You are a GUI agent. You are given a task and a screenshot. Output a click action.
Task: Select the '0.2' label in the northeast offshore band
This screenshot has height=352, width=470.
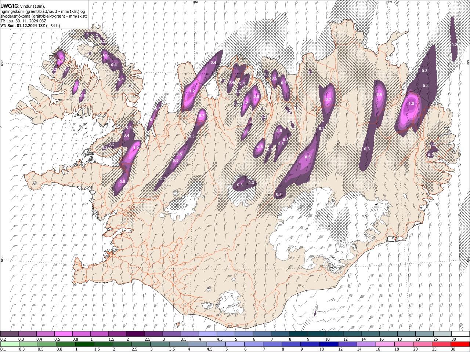[x=454, y=45]
